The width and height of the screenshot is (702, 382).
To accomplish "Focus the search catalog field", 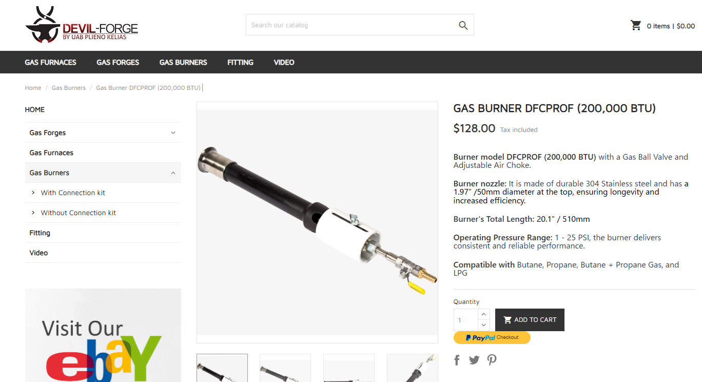I will (352, 25).
